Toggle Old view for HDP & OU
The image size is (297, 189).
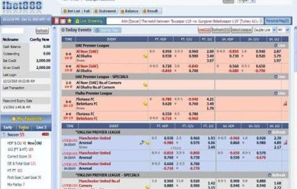coord(39,143)
